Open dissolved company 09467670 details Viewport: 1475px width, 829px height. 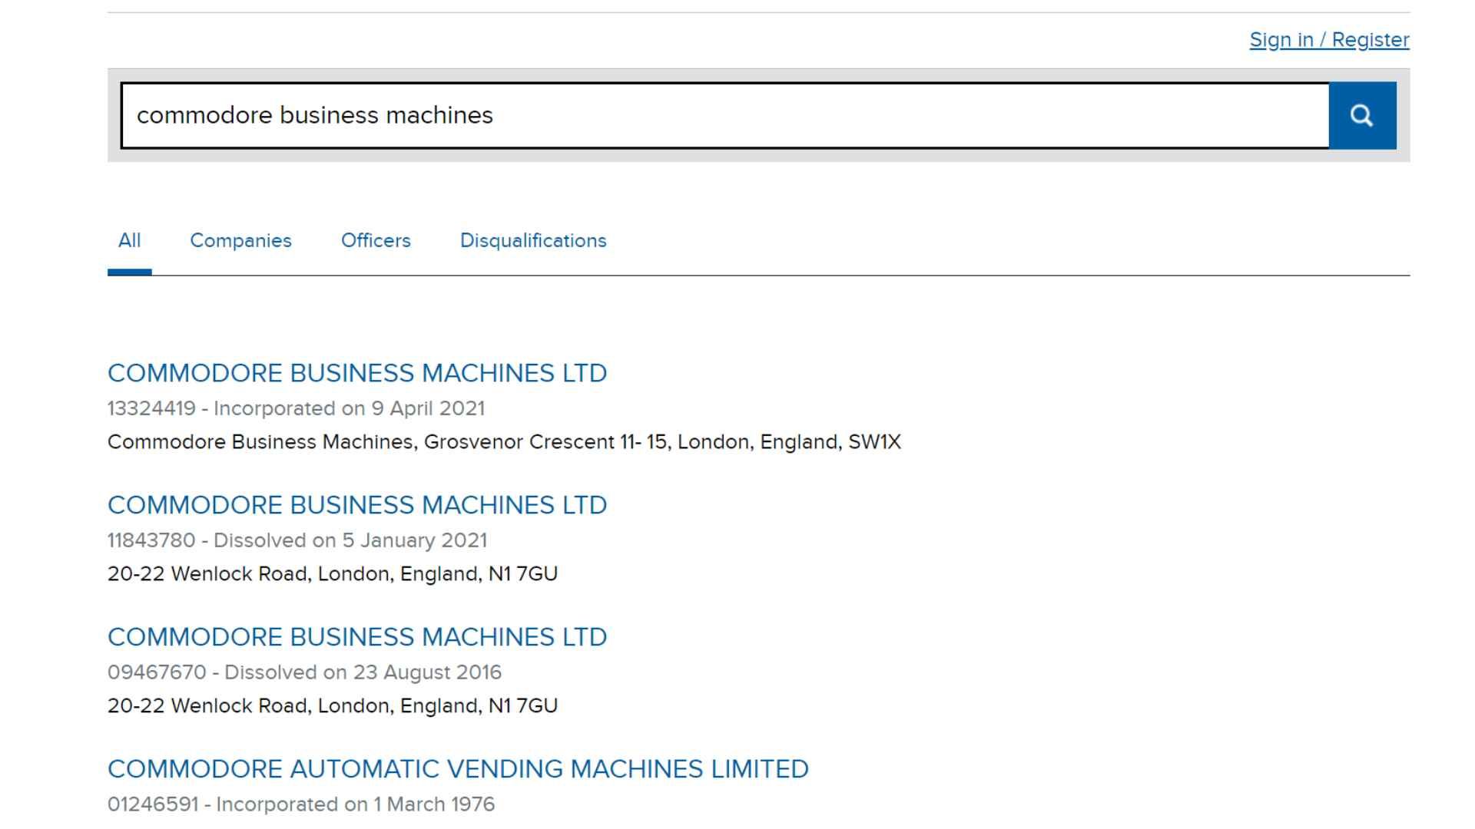356,636
